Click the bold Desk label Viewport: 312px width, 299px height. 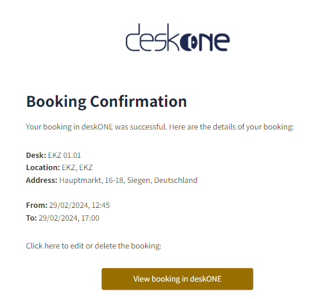(x=36, y=155)
